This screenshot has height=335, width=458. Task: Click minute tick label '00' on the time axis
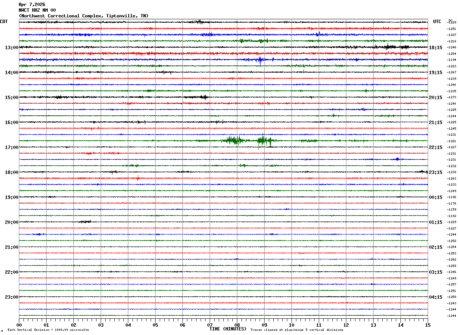click(19, 325)
